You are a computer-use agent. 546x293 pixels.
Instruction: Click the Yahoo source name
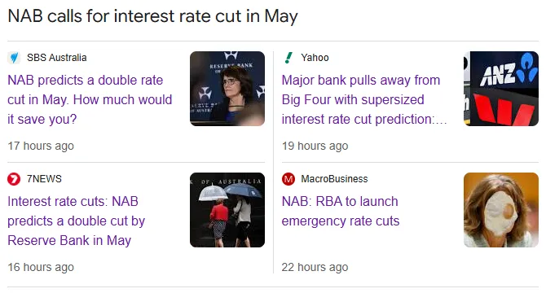pyautogui.click(x=315, y=58)
